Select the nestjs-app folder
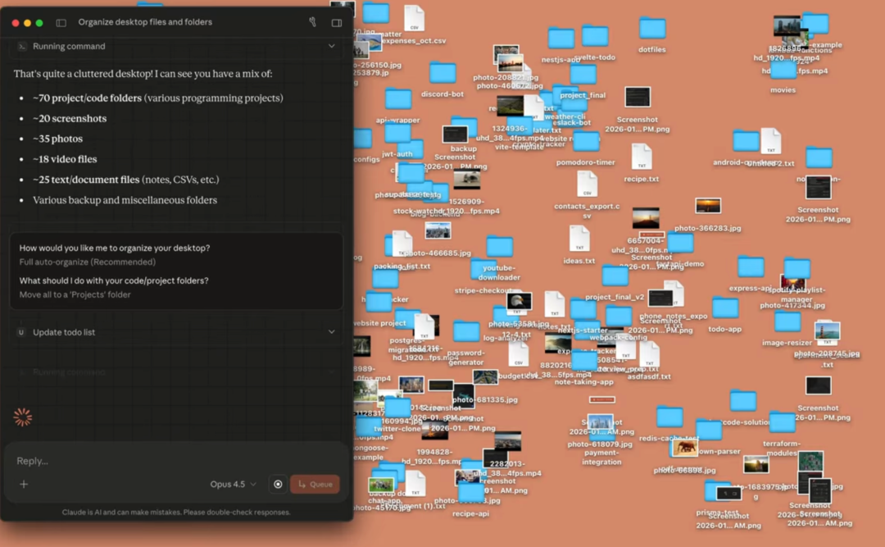Viewport: 885px width, 547px height. tap(560, 39)
